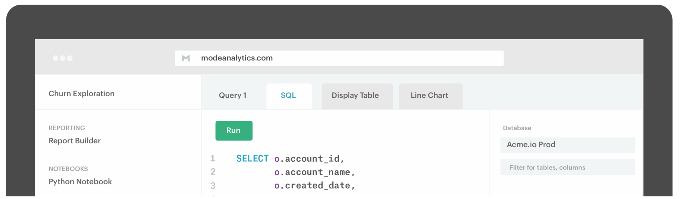Place cursor on o.account_name in the query
Screen dimensions: 680x199
315,172
